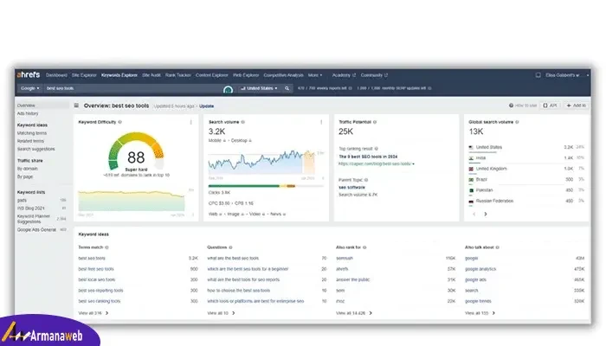Go to next page of countries
This screenshot has height=346, width=606.
[x=486, y=214]
